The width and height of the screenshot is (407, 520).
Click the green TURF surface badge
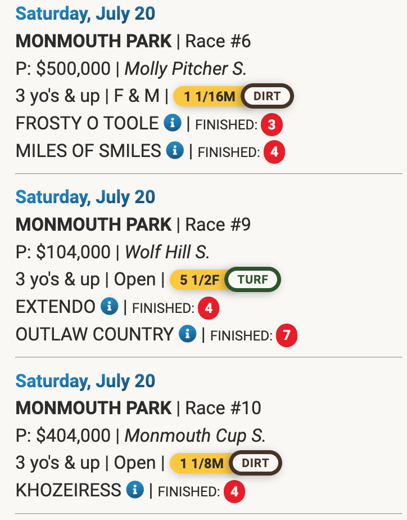(x=253, y=280)
